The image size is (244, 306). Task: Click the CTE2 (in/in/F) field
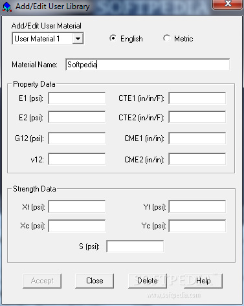pyautogui.click(x=197, y=117)
